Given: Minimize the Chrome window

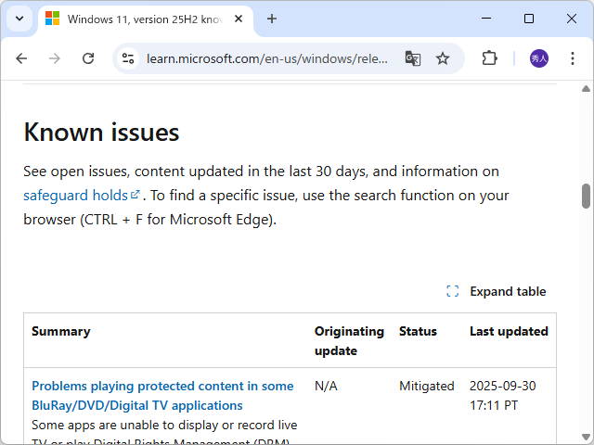Looking at the screenshot, I should (486, 19).
